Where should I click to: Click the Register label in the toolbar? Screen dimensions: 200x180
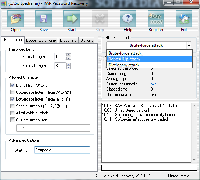click(x=156, y=30)
